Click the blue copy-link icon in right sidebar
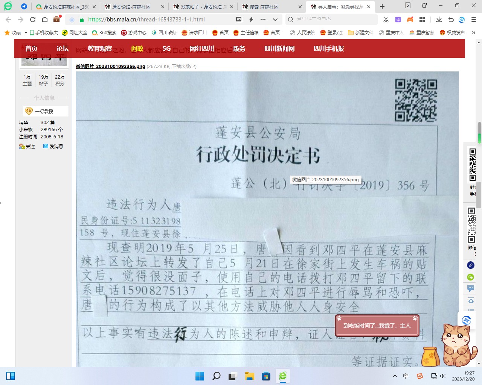Image resolution: width=482 pixels, height=385 pixels. click(471, 265)
